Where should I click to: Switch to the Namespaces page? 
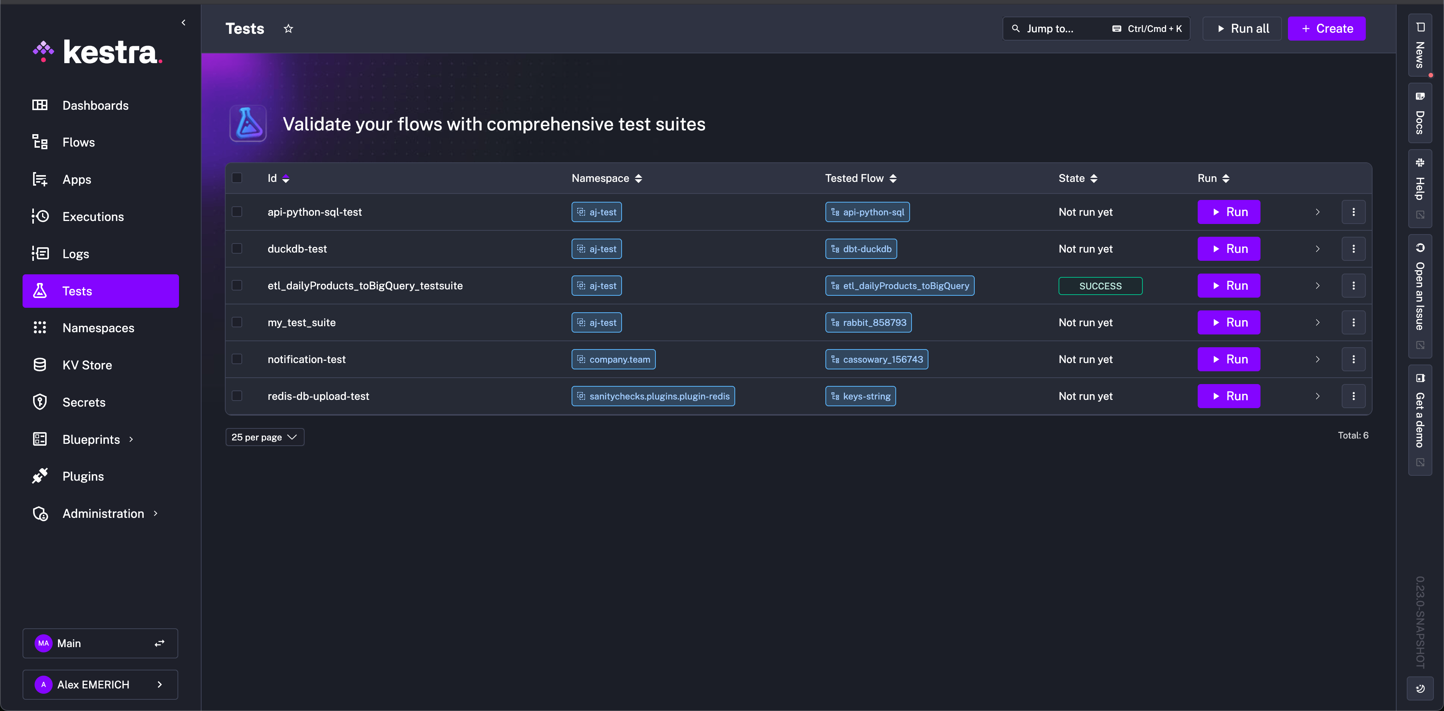pyautogui.click(x=98, y=328)
